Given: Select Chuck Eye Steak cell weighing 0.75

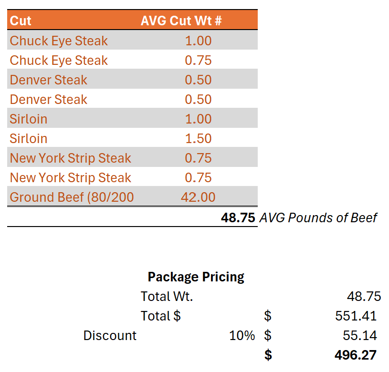Looking at the screenshot, I should coord(59,61).
